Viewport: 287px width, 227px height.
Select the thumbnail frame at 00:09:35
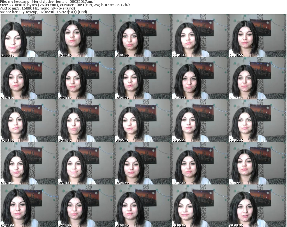click(x=258, y=206)
